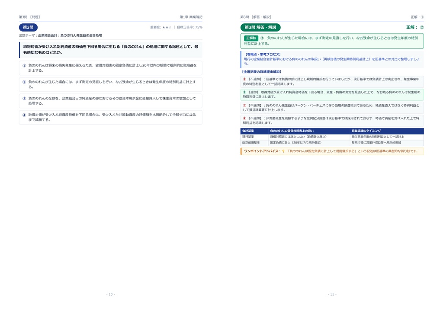
Task: Click the 会計基準 table column header
Action: [x=254, y=131]
